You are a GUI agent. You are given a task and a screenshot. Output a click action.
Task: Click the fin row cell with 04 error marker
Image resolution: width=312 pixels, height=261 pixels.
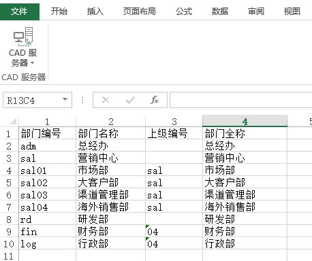coord(174,231)
